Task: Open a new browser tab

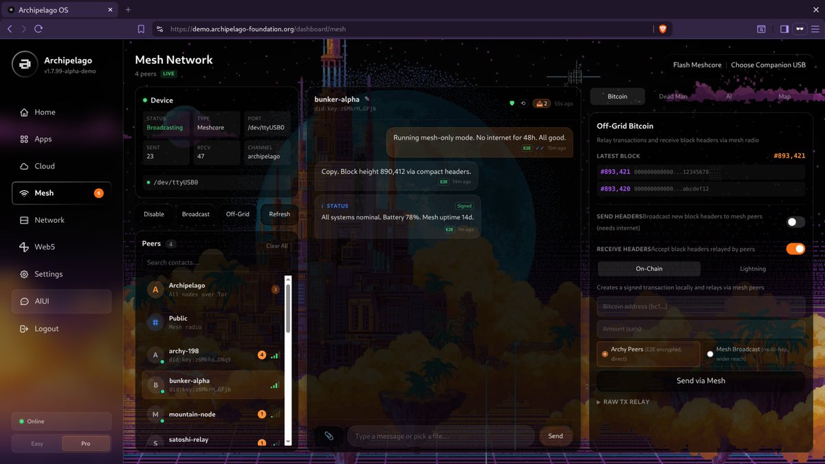Action: pyautogui.click(x=128, y=10)
